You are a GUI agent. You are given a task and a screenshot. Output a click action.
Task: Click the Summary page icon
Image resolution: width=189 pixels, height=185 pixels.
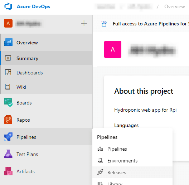[8, 58]
